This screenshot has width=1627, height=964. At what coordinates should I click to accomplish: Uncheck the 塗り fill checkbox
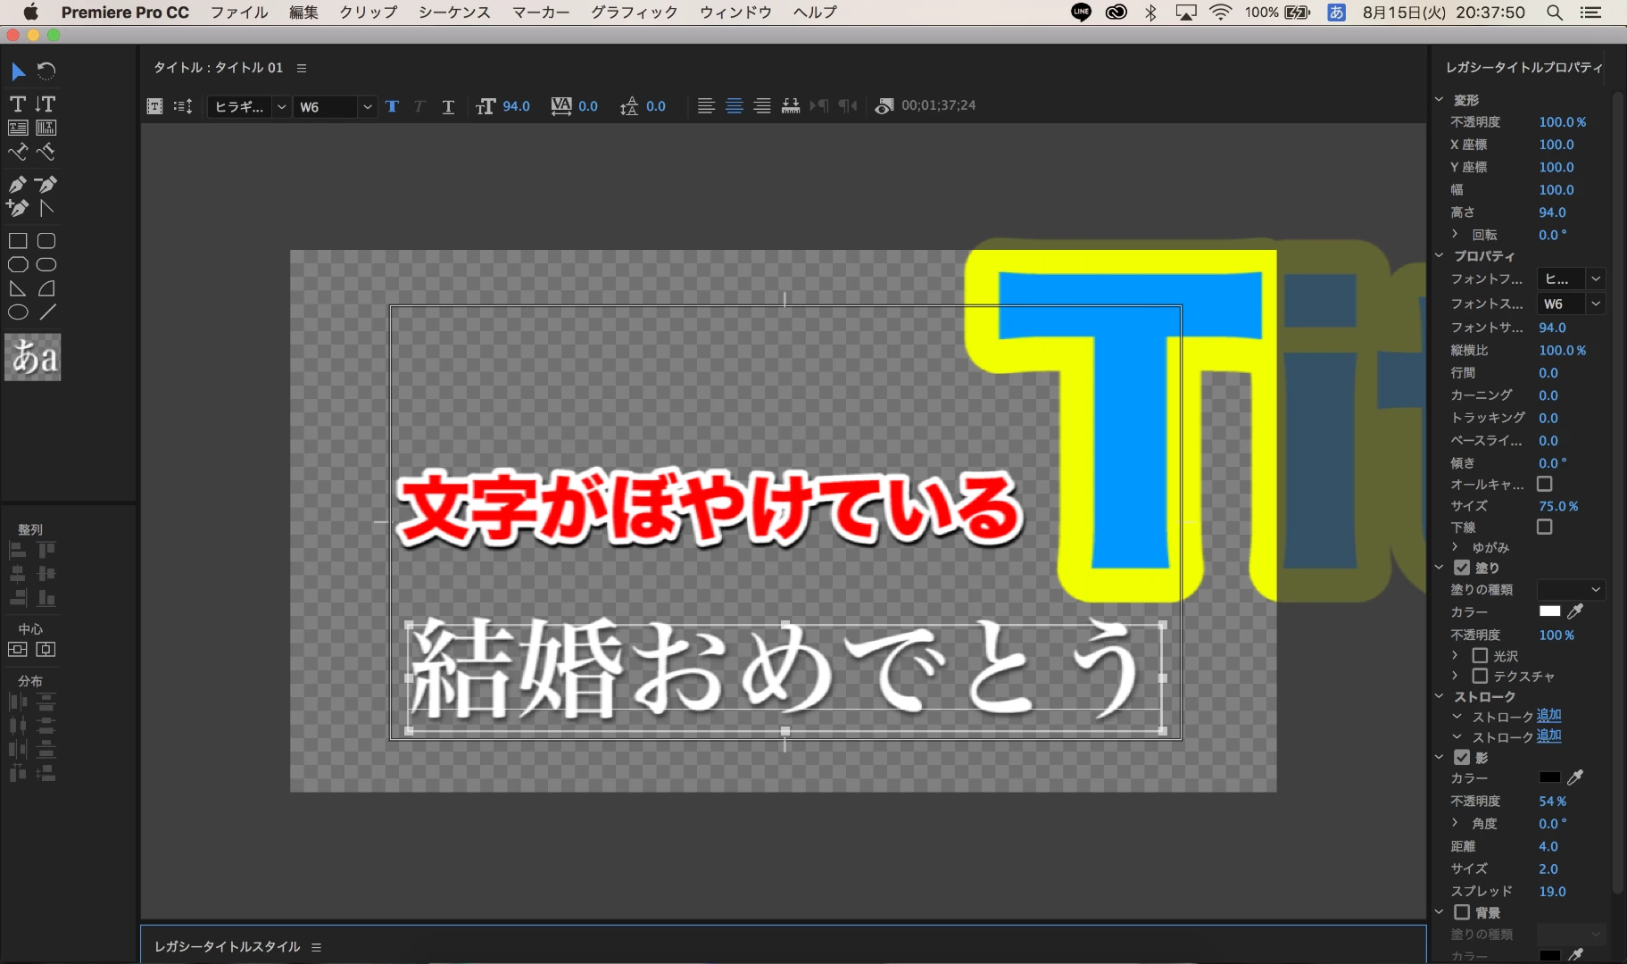click(1462, 567)
